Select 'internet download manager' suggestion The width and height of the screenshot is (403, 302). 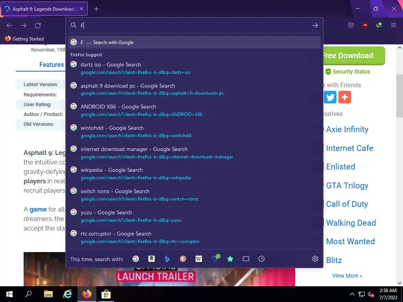194,153
